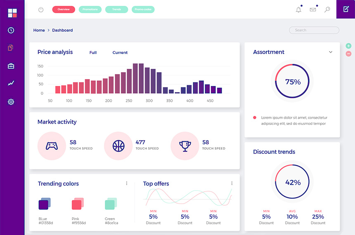Click into the Search input field

(314, 30)
